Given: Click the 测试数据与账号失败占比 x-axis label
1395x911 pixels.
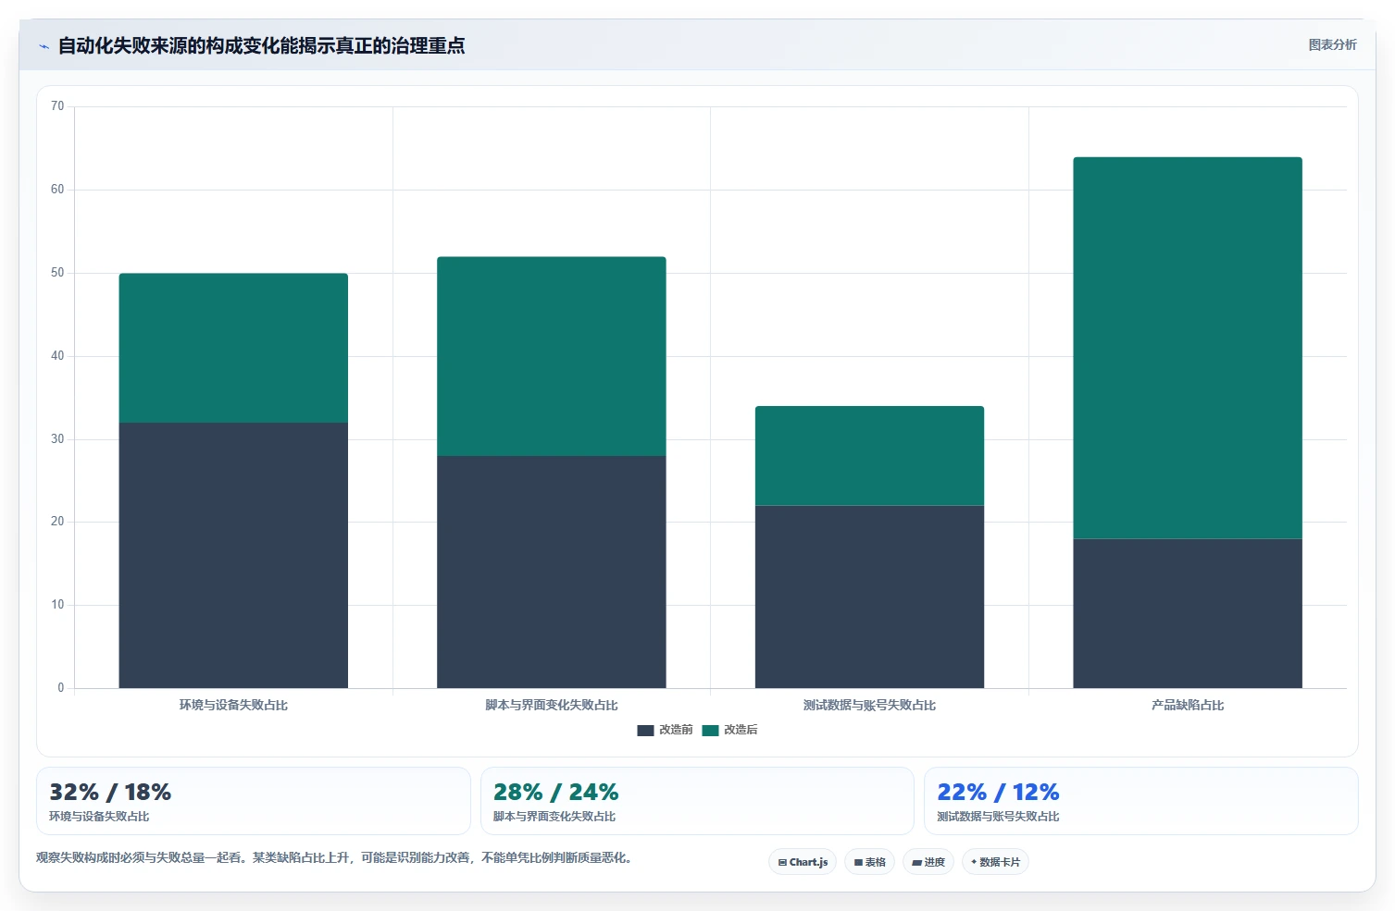Looking at the screenshot, I should (x=869, y=706).
